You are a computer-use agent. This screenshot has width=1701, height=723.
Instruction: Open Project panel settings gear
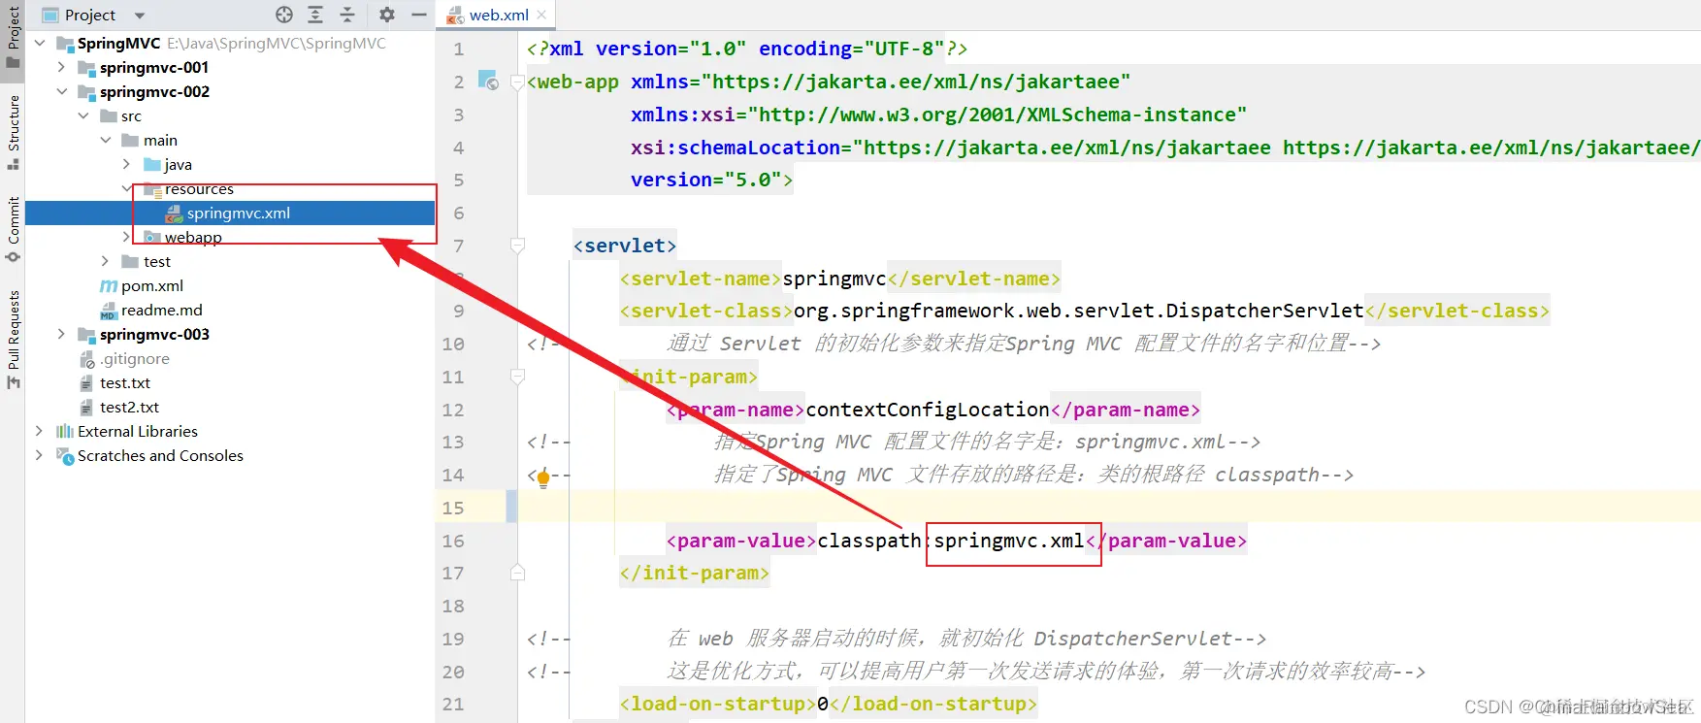(387, 15)
